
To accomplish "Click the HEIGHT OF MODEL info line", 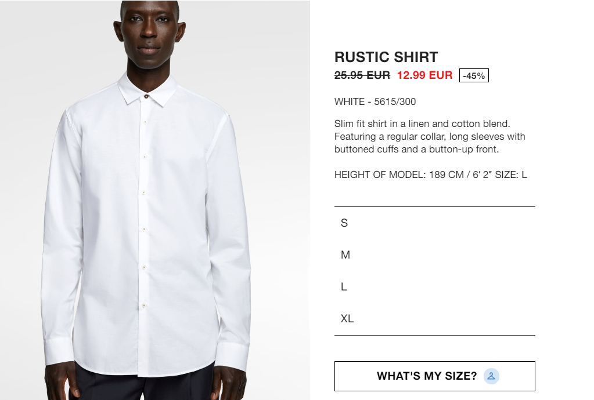I will [430, 174].
